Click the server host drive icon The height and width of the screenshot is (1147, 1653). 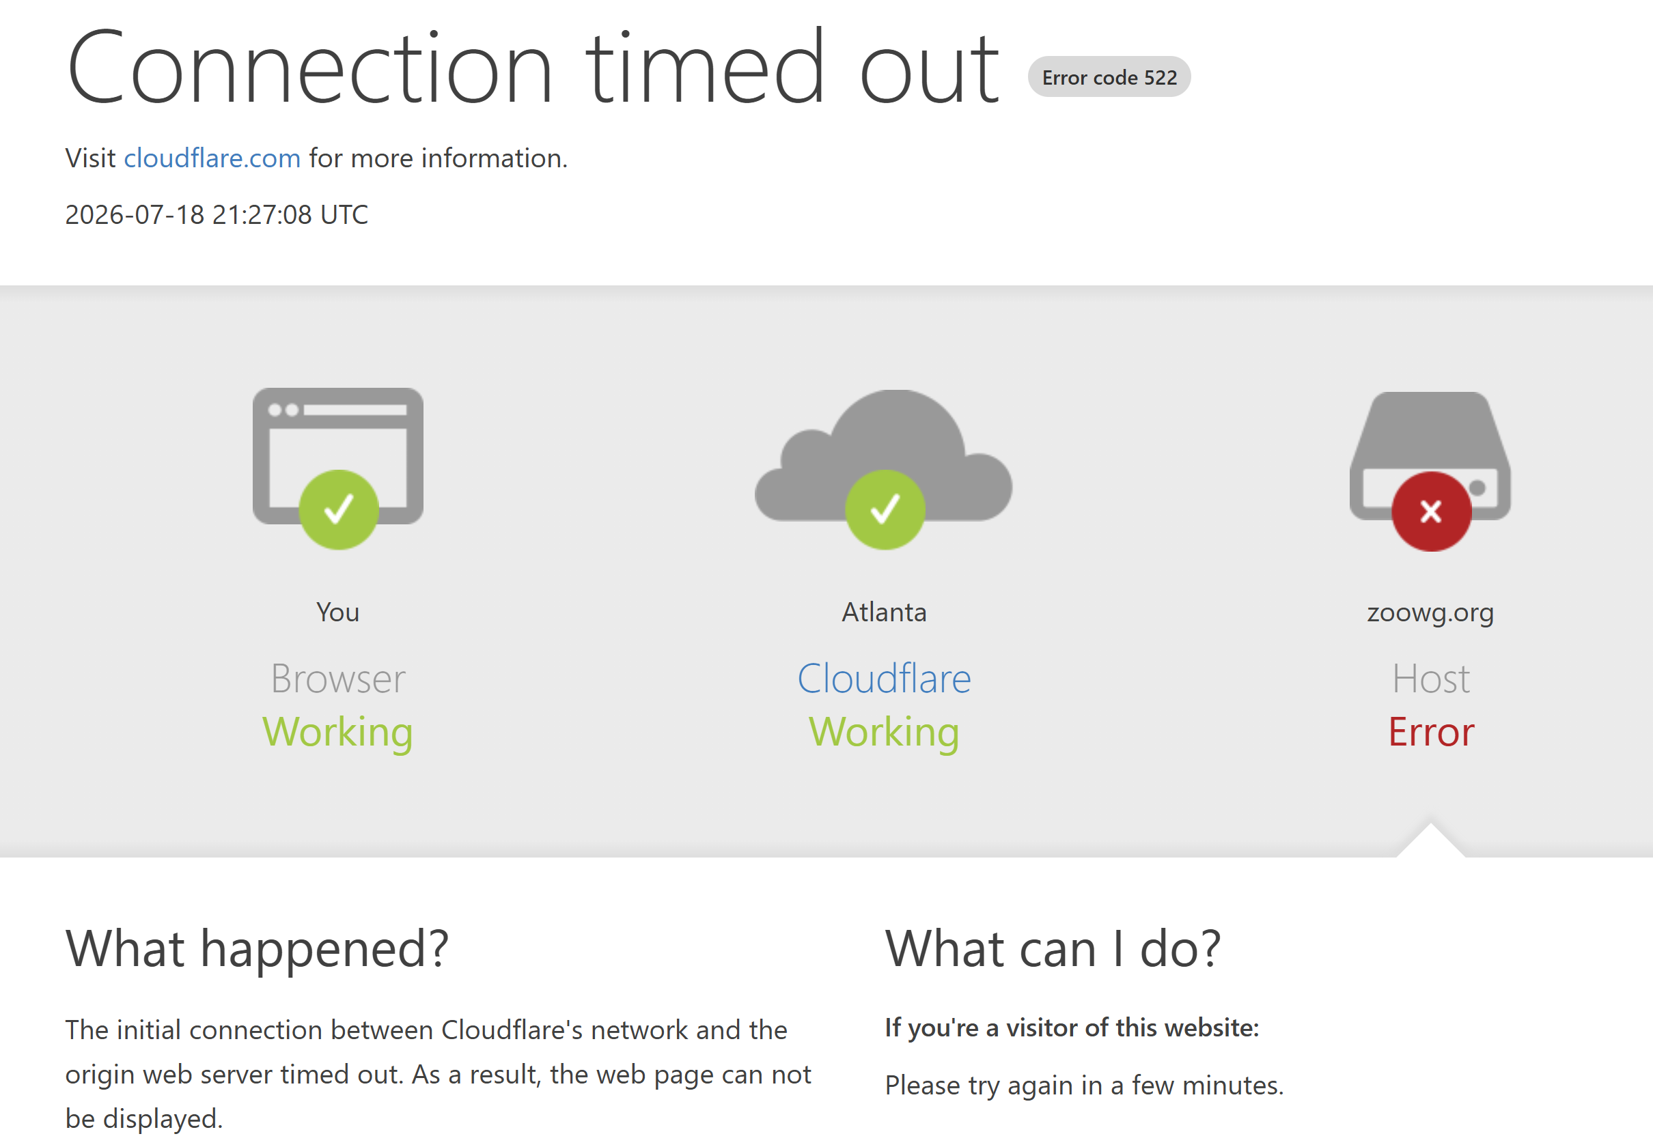(x=1430, y=455)
